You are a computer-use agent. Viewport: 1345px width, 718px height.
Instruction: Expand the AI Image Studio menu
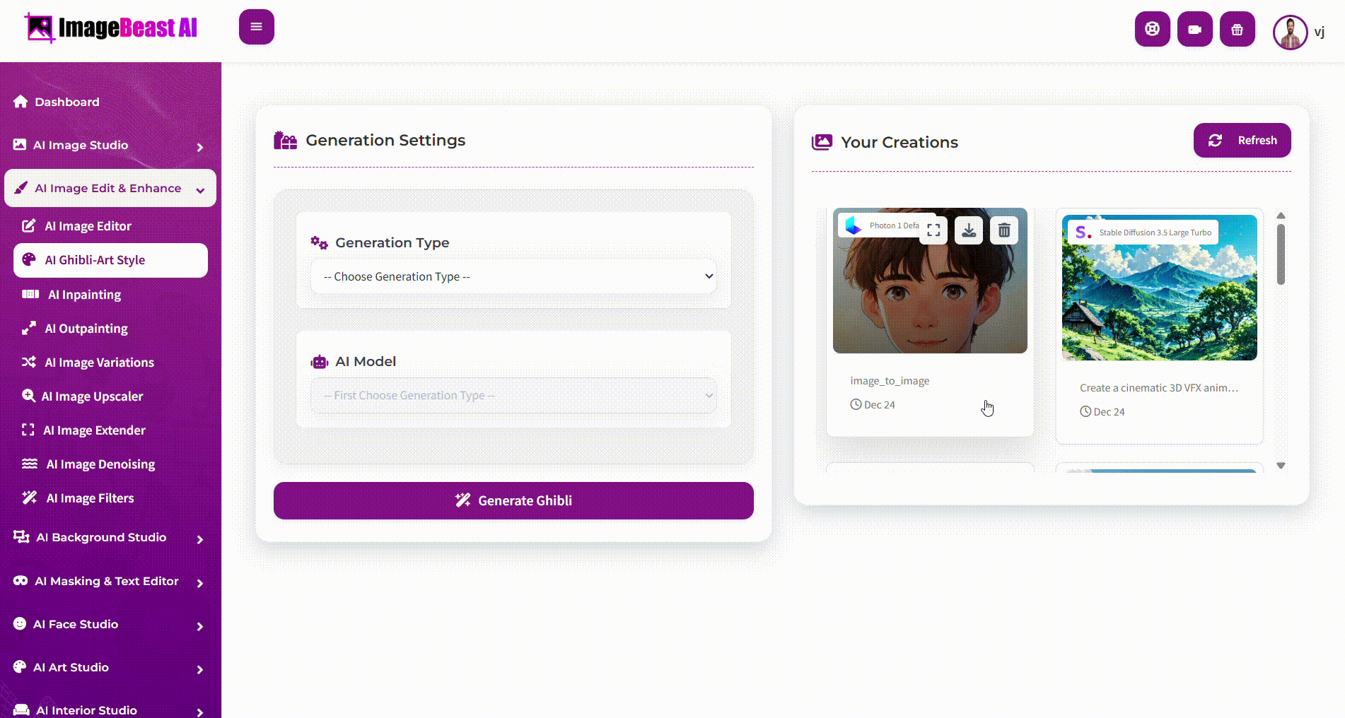110,146
